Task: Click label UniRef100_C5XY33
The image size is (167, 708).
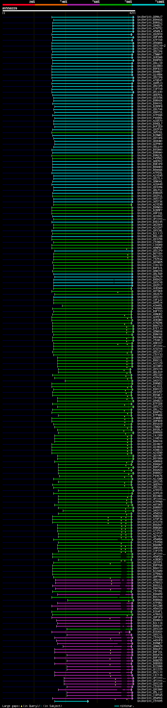Action: 150,355
